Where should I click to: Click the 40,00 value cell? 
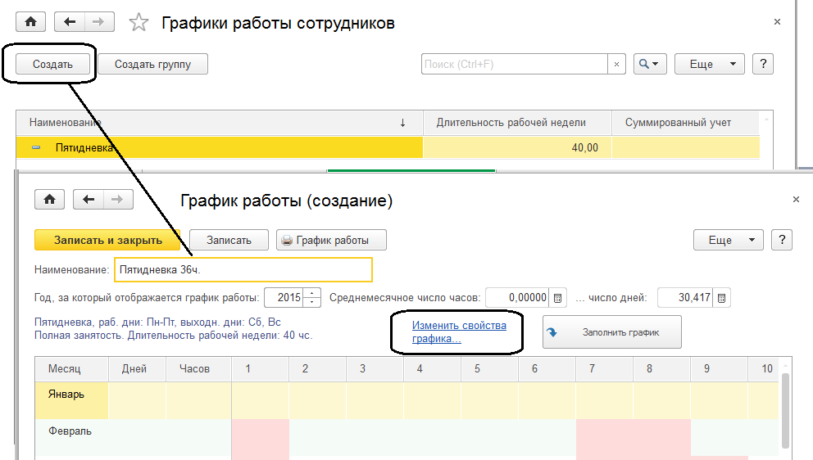[x=517, y=147]
